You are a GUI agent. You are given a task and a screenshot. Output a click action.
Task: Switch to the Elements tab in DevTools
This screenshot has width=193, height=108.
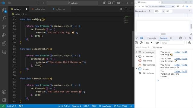click(x=152, y=38)
